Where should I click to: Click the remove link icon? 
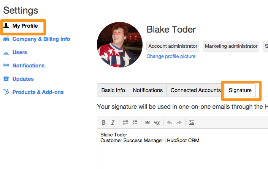pyautogui.click(x=157, y=122)
